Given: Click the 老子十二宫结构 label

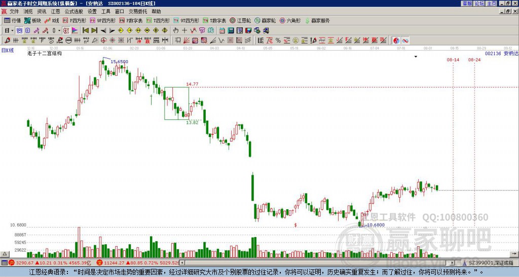Looking at the screenshot, I should tap(45, 53).
